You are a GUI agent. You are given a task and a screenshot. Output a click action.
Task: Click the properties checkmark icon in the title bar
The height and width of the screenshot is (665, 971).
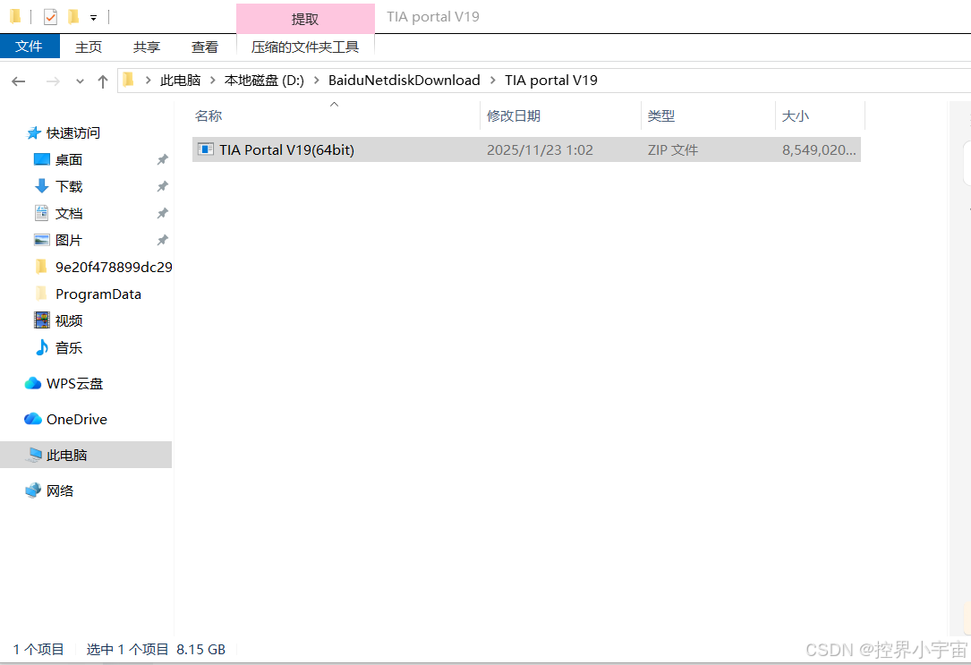pos(51,17)
